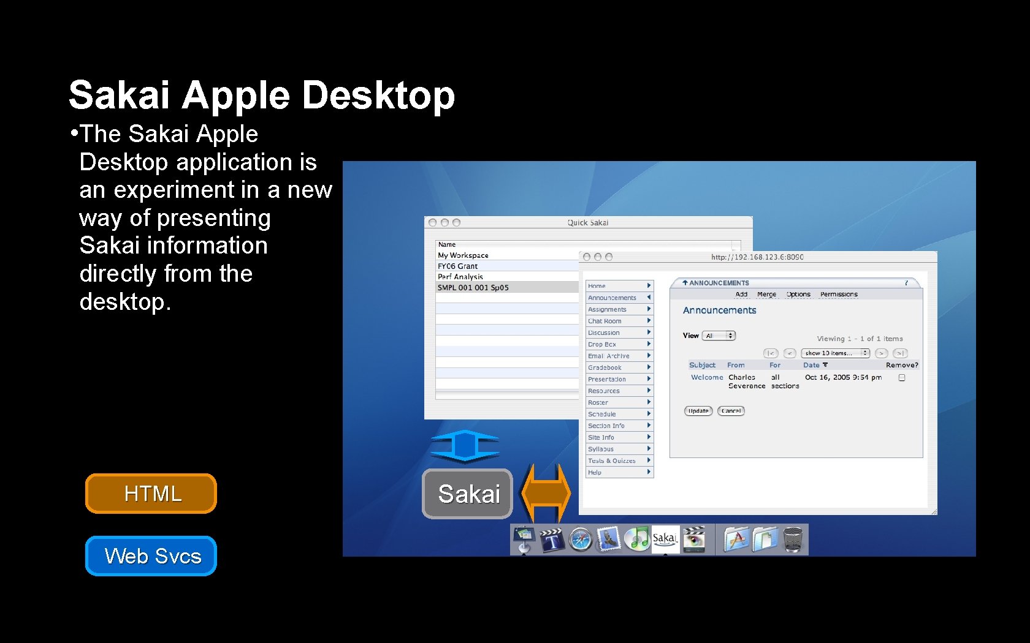Sort announcements by Subject column
This screenshot has height=643, width=1030.
click(x=702, y=365)
